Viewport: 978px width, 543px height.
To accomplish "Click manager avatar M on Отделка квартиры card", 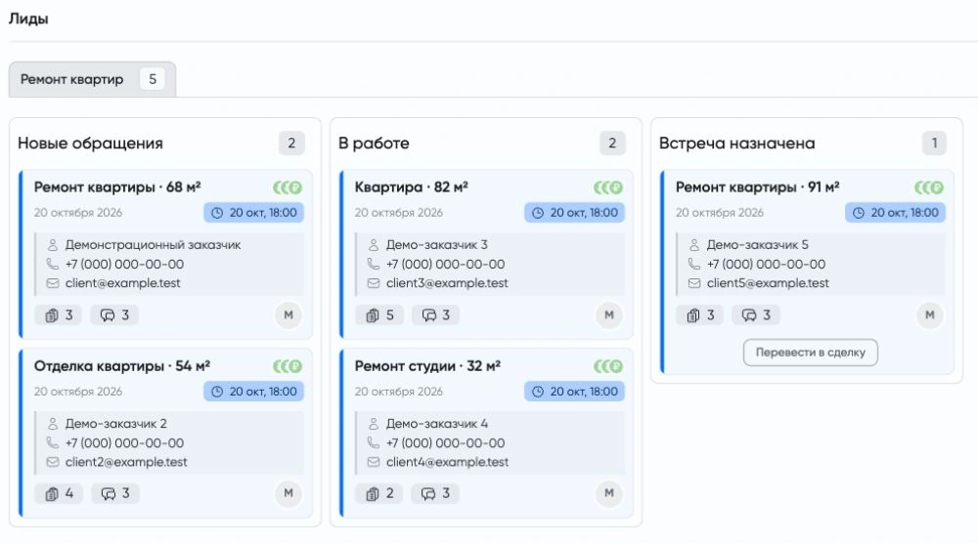I will pos(289,493).
